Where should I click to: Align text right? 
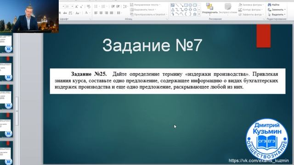click(x=107, y=13)
